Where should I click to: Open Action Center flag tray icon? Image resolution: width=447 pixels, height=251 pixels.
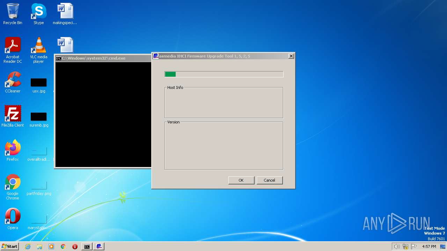coord(414,246)
